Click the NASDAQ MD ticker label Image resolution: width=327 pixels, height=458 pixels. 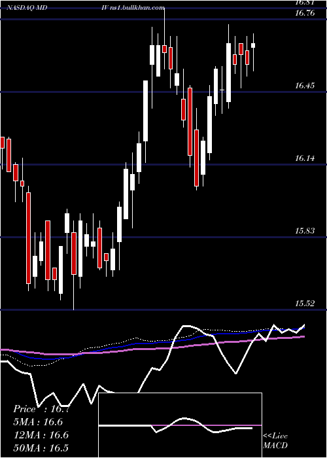coord(27,8)
